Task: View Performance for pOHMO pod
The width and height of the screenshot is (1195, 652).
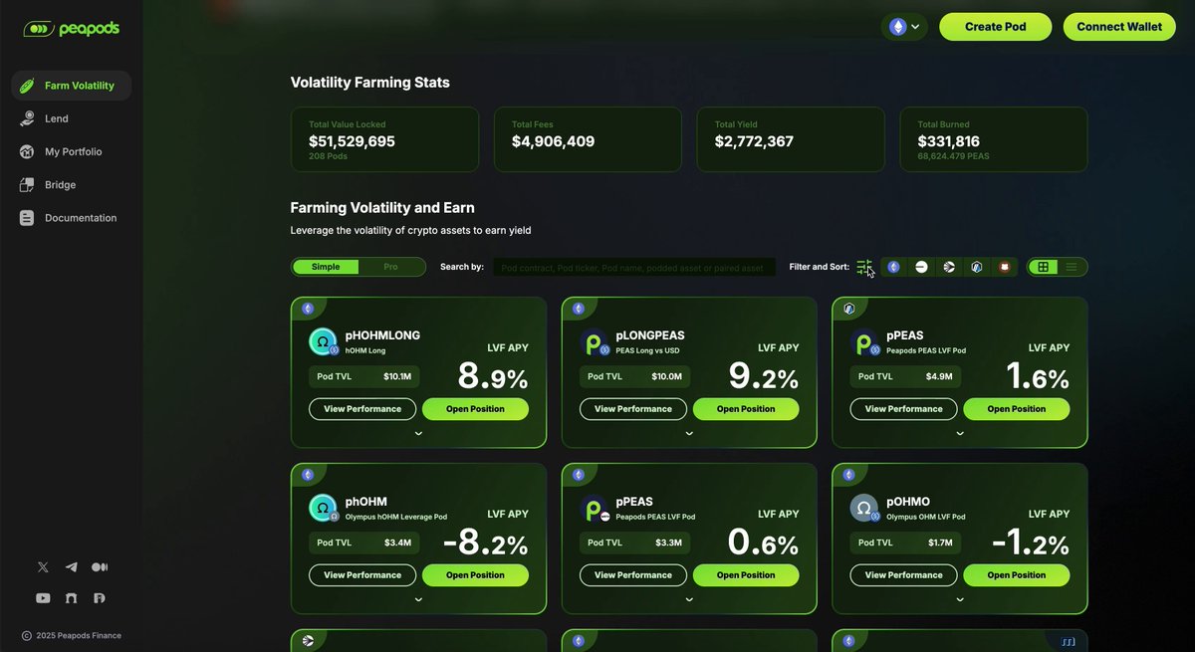Action: click(x=904, y=575)
